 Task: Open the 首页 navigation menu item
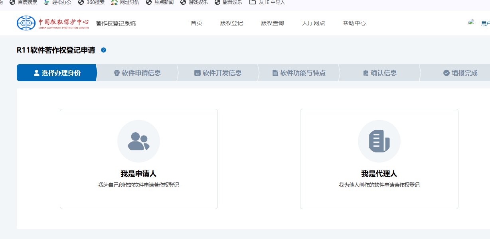tap(196, 23)
